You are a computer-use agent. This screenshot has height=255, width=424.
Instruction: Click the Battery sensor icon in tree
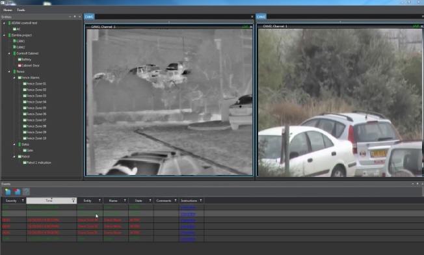[20, 59]
